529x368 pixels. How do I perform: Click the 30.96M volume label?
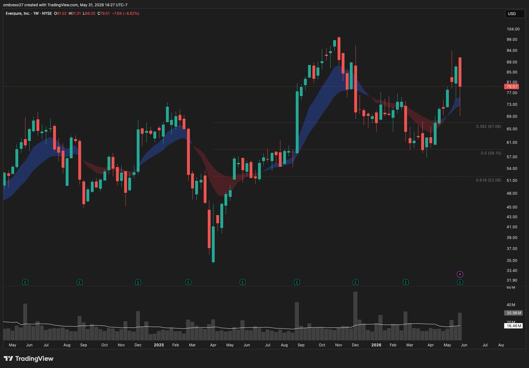coord(513,313)
